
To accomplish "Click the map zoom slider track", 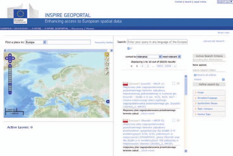I will pyautogui.click(x=10, y=79).
